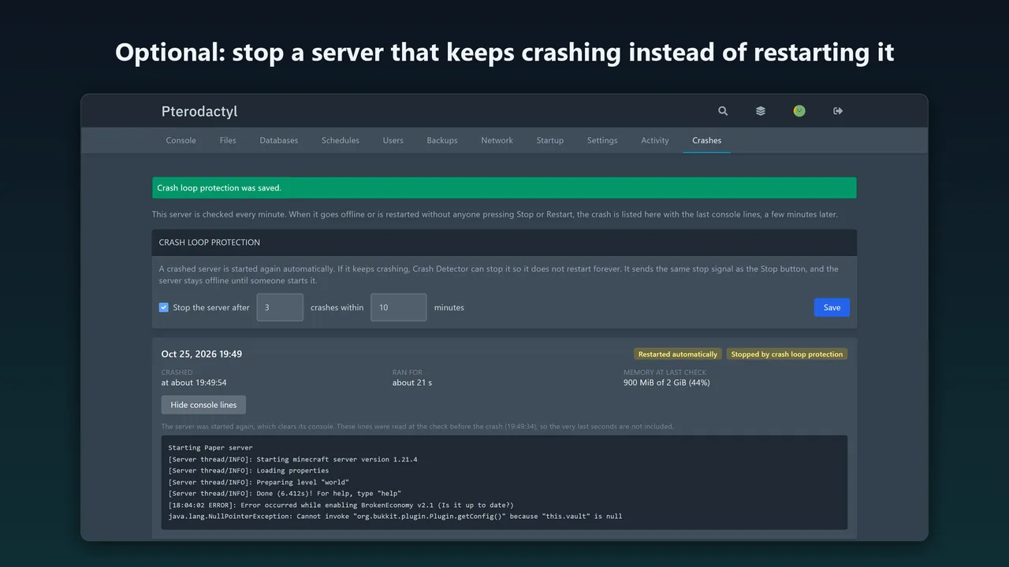Click the green saved confirmation banner
This screenshot has height=567, width=1009.
(504, 188)
